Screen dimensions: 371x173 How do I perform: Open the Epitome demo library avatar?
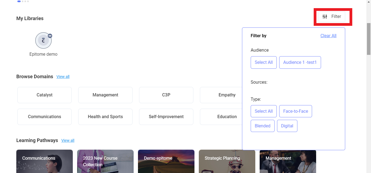point(43,40)
